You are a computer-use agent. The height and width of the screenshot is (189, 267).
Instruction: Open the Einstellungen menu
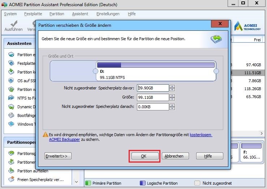click(108, 14)
